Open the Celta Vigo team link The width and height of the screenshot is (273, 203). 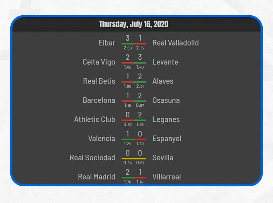[x=99, y=62]
